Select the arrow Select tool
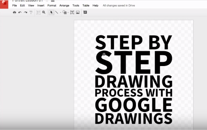 (51, 13)
